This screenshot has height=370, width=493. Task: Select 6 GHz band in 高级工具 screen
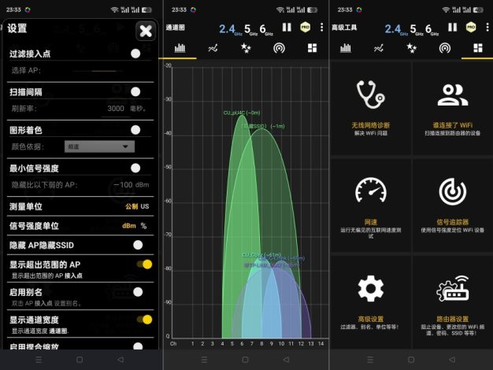[432, 30]
